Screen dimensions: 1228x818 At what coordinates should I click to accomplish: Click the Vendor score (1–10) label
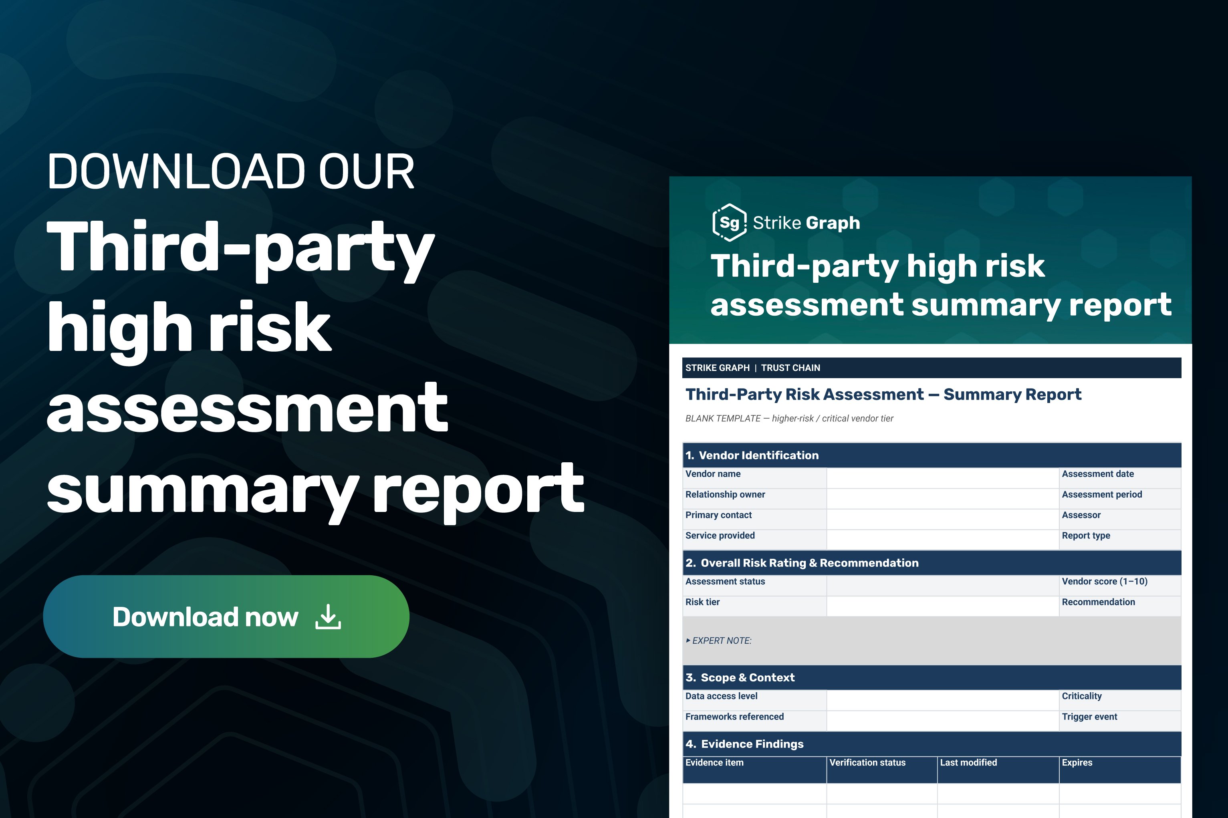point(1104,581)
